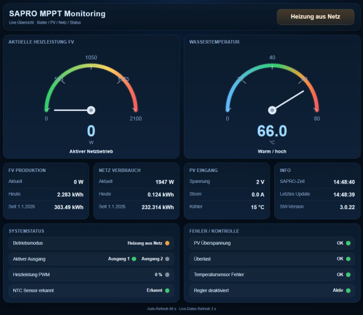The image size is (363, 315).
Task: Click the water temperature gauge needle hub
Action: tap(272, 110)
